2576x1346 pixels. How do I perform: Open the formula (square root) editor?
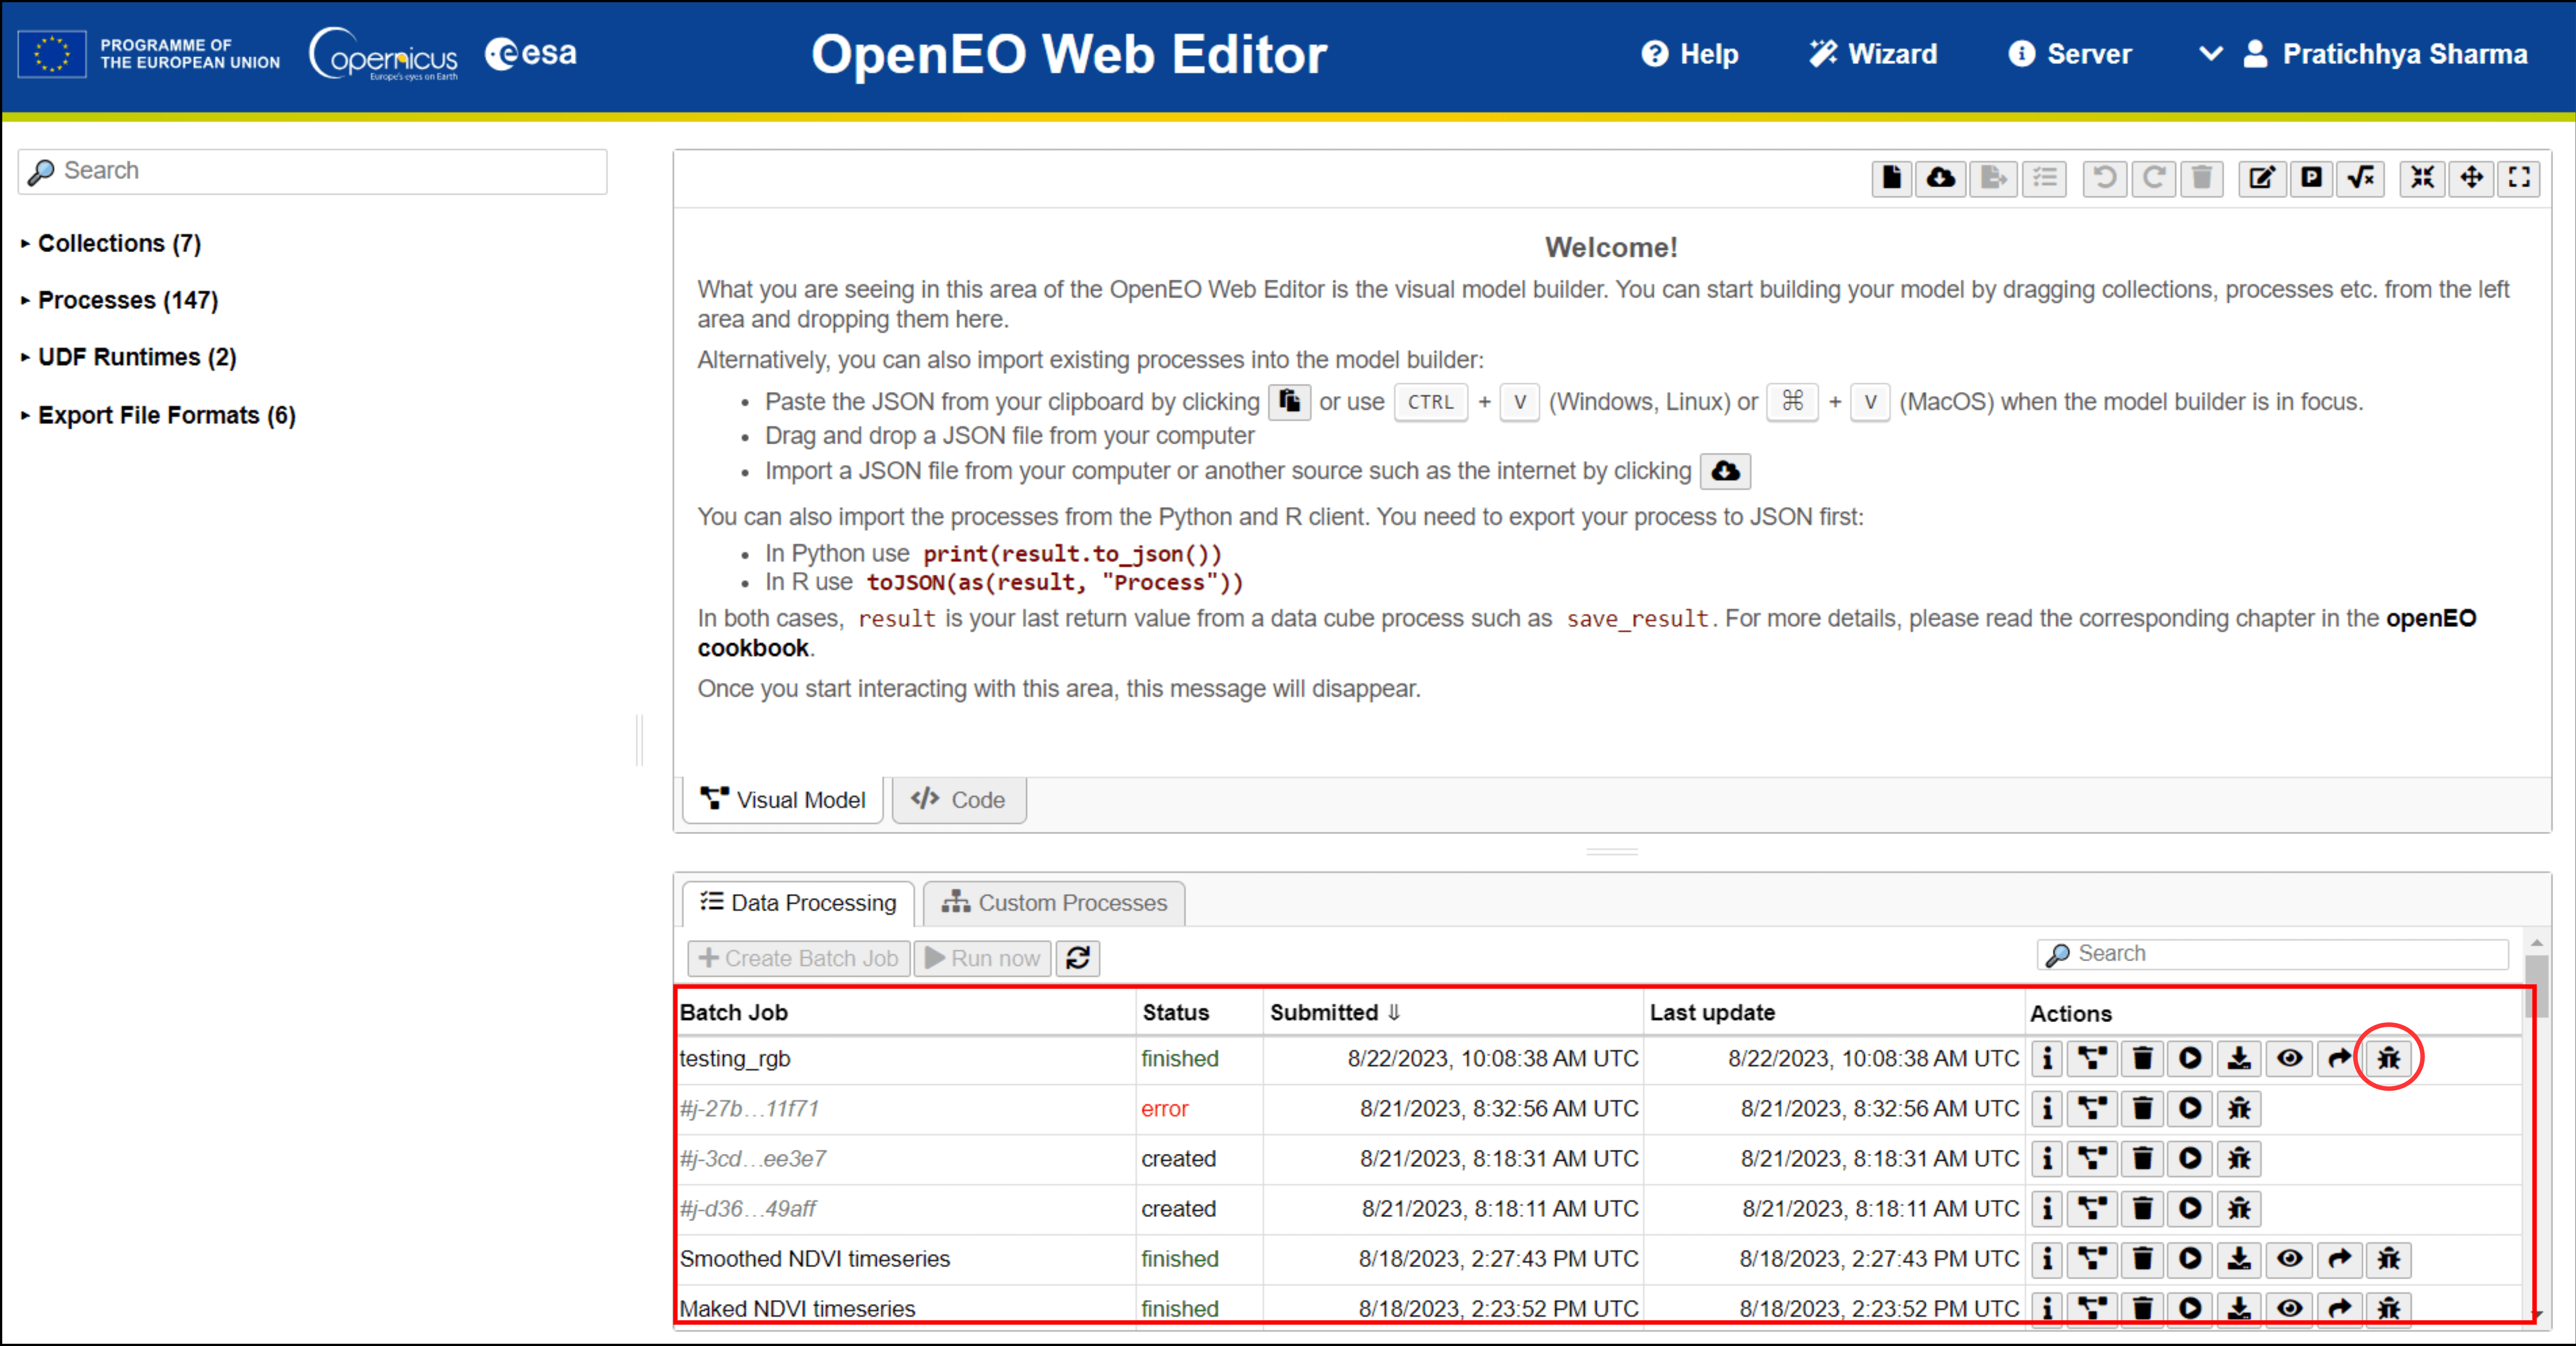[2360, 178]
